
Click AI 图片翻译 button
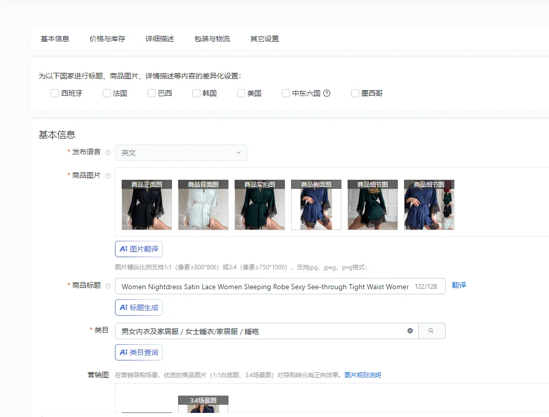(139, 249)
